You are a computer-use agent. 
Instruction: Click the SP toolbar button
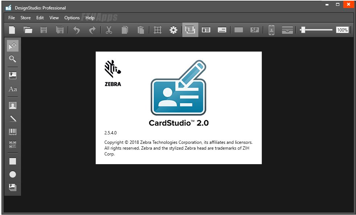(x=255, y=30)
